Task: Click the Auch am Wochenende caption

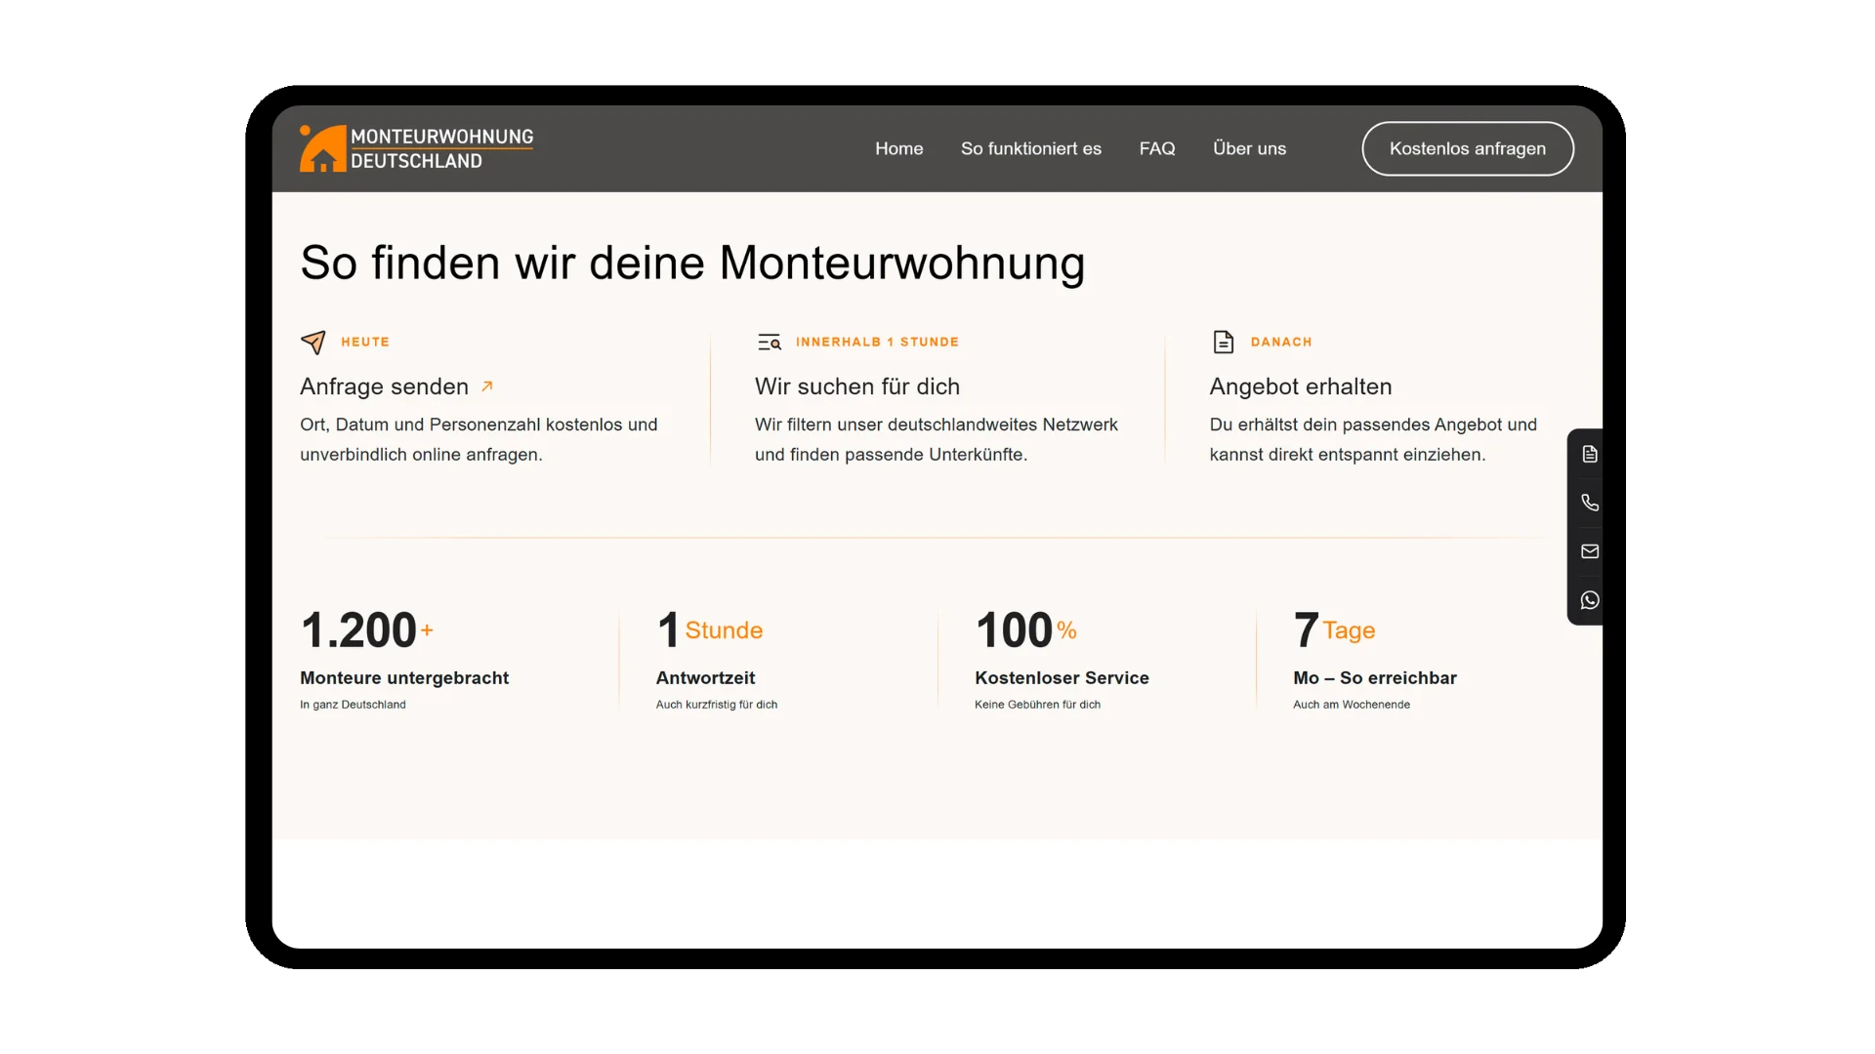Action: click(1352, 705)
